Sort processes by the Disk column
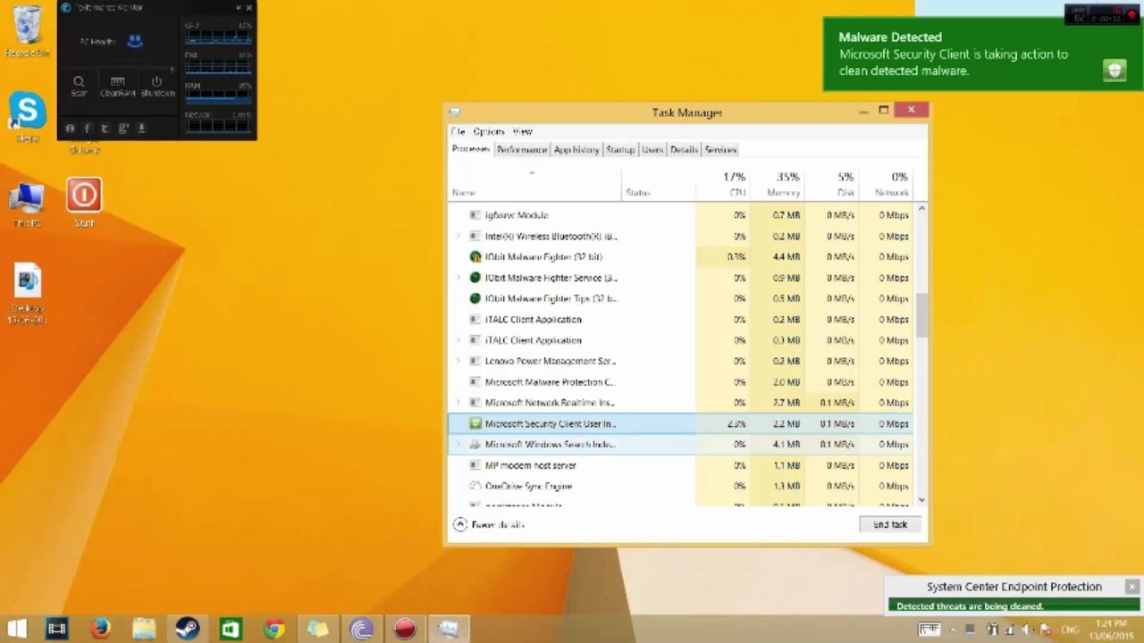The height and width of the screenshot is (643, 1144). click(x=831, y=184)
